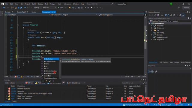Open the Main(string[] args) member dropdown
Image resolution: width=192 pixels, height=108 pixels.
[x=121, y=15]
